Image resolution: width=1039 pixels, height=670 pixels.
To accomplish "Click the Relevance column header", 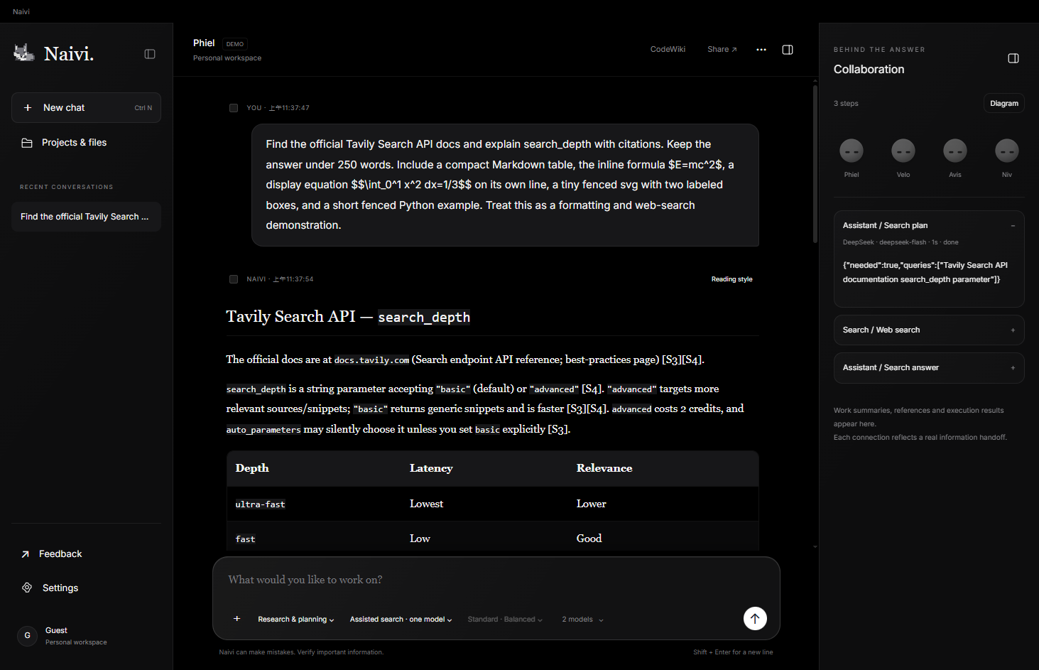I will click(x=604, y=468).
